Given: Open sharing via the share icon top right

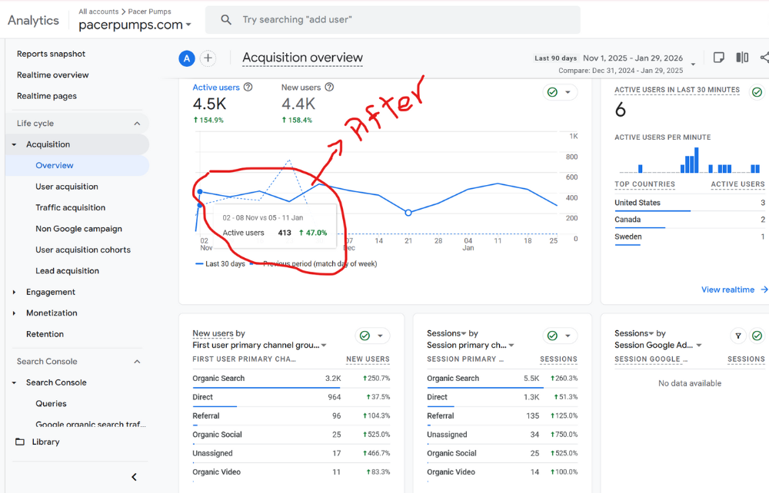Looking at the screenshot, I should (x=764, y=57).
